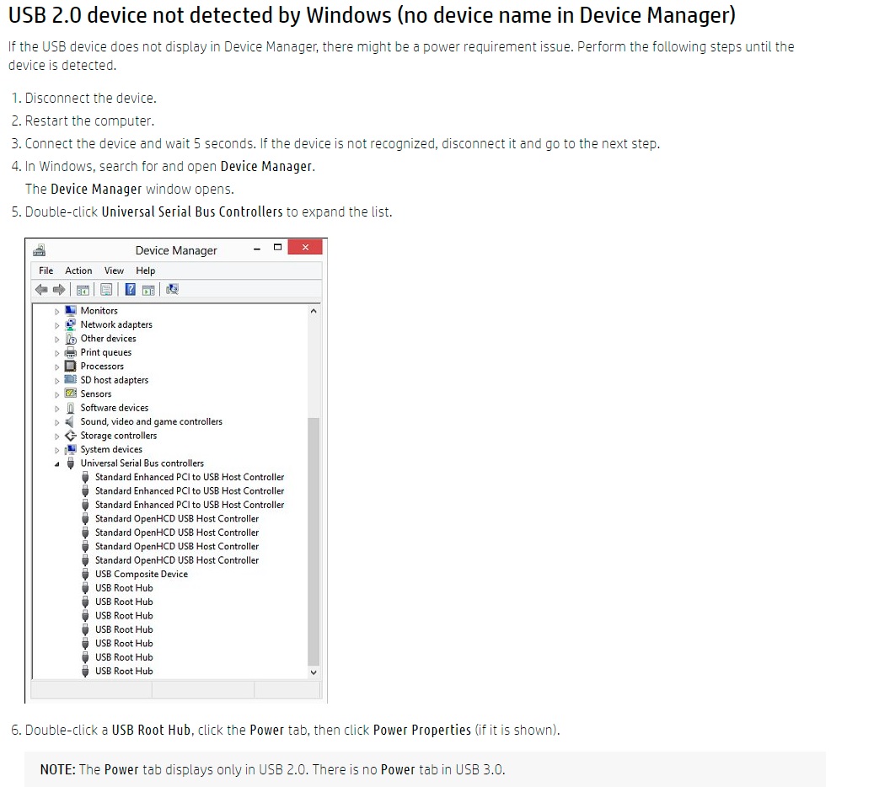Open the File menu
The height and width of the screenshot is (787, 890).
(46, 270)
